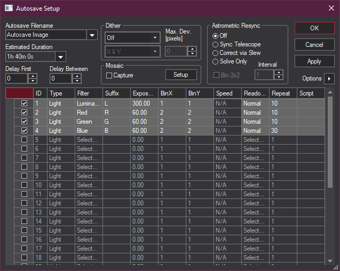Click the Cancel button
The image size is (340, 271).
point(314,45)
